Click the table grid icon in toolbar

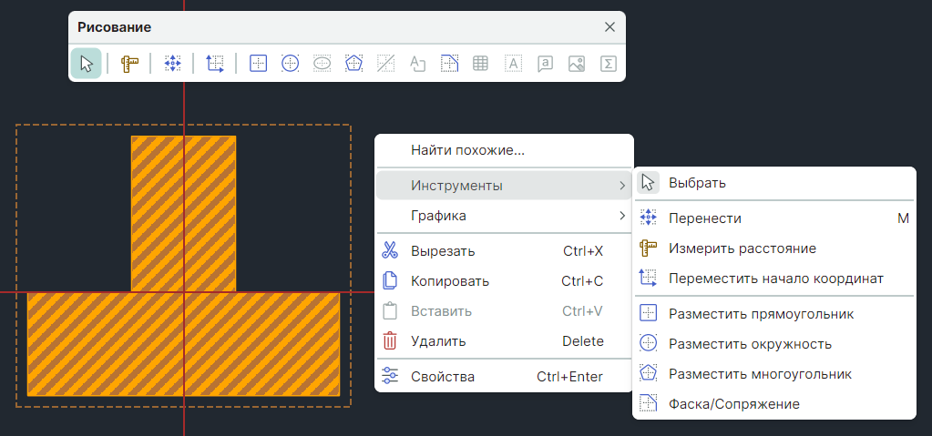(x=481, y=64)
